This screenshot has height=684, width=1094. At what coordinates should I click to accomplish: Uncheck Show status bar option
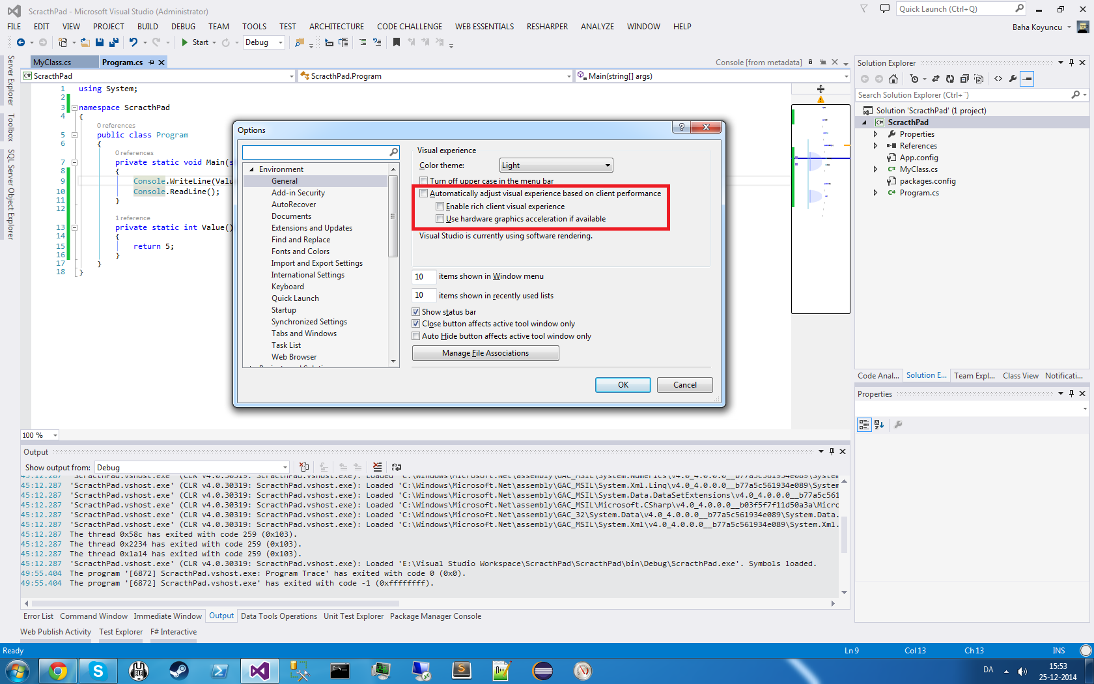[x=415, y=311]
